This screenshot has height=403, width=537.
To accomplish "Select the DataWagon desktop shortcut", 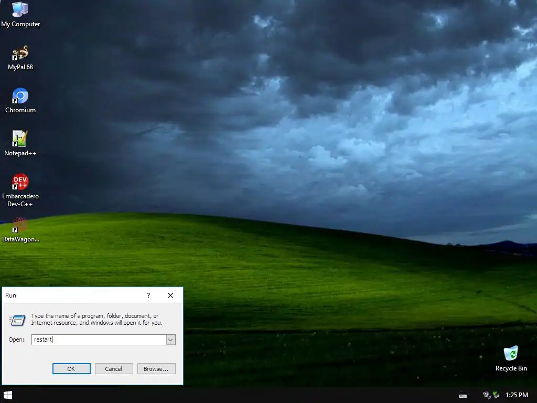I will tap(20, 230).
